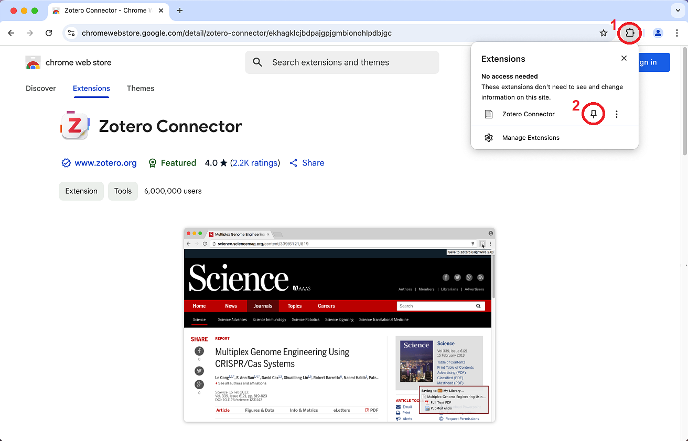Open the Zotero Connector preview screenshot
The image size is (688, 441).
[x=339, y=325]
